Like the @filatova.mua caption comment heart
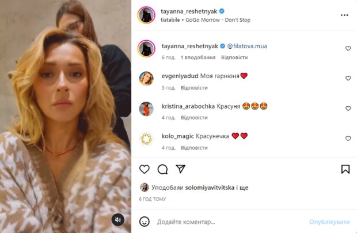This screenshot has height=233, width=357. tap(348, 48)
